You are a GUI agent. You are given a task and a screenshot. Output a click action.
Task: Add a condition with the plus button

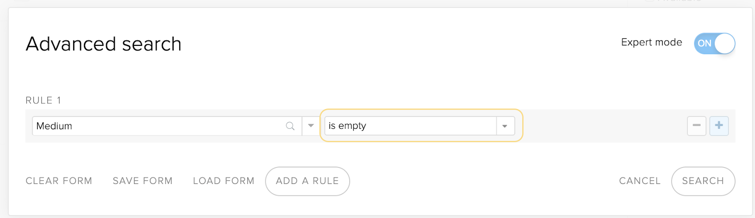[719, 126]
